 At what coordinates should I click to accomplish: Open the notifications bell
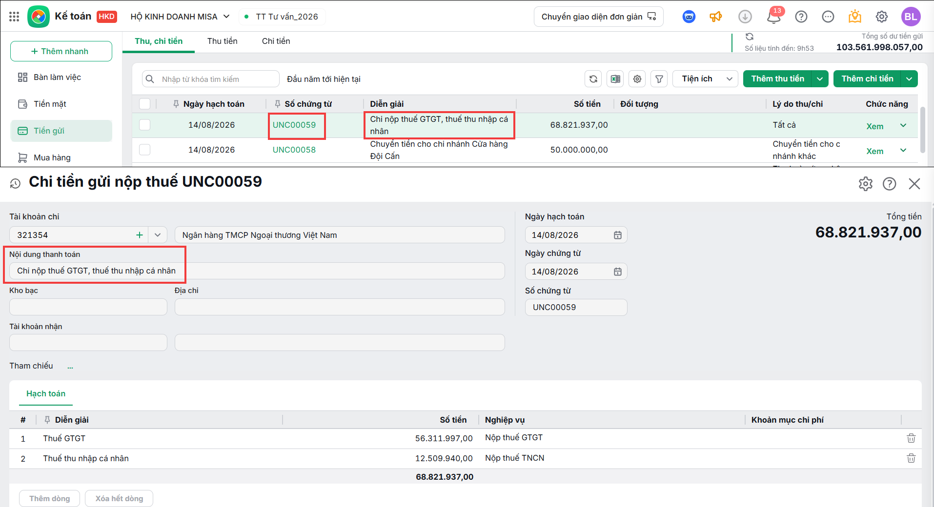[x=773, y=17]
